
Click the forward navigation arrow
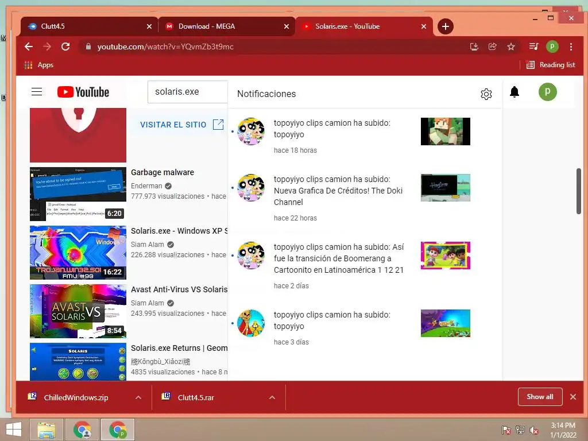point(47,47)
